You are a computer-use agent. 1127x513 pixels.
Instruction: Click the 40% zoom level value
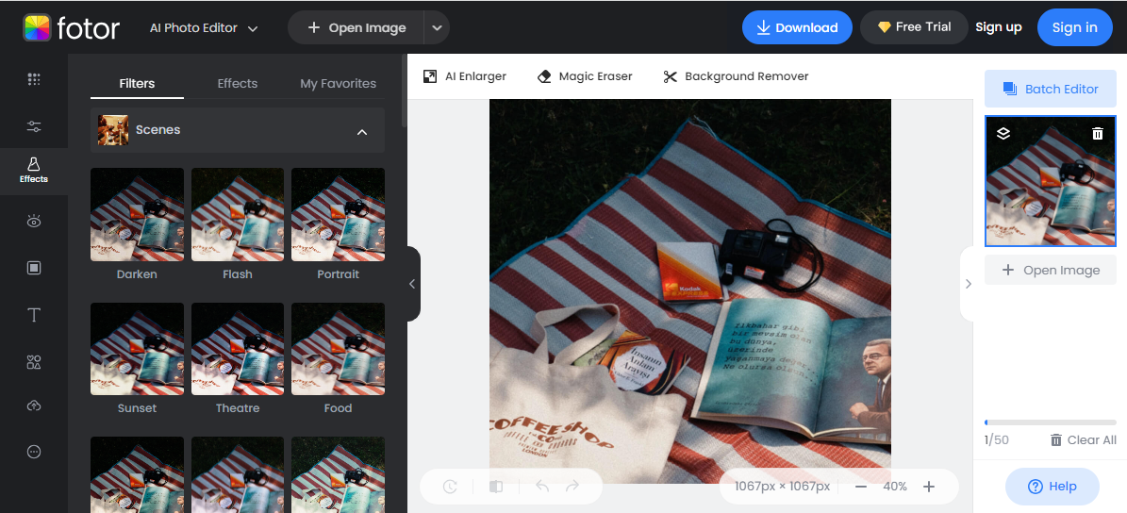895,487
